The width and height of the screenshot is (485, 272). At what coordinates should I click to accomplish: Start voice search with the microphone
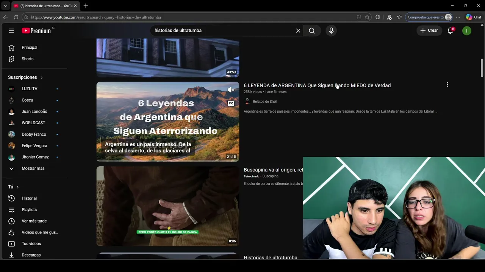331,31
